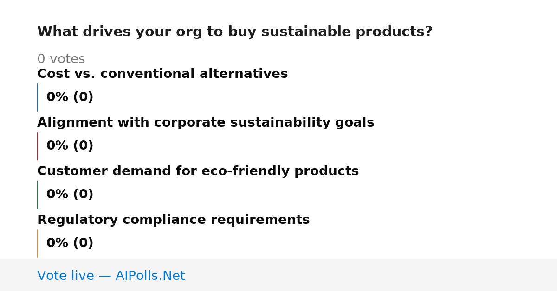Select the Cost vs. conventional alternatives option

click(162, 74)
